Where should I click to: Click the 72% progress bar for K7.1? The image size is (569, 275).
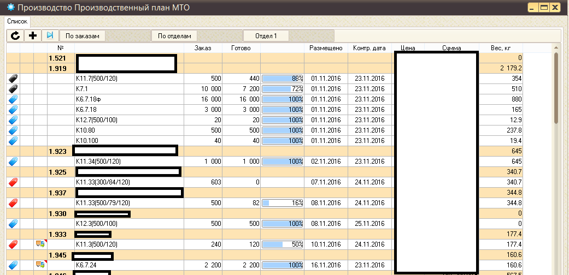(x=283, y=89)
